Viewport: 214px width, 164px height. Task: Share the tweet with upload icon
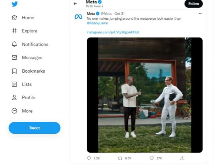pyautogui.click(x=182, y=158)
